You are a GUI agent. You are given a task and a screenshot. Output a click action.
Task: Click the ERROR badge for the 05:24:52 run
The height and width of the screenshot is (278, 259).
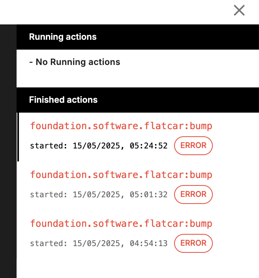click(x=193, y=146)
